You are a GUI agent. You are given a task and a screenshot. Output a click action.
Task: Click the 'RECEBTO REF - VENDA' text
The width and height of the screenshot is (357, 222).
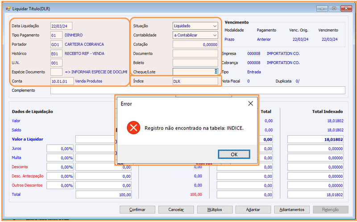(84, 53)
